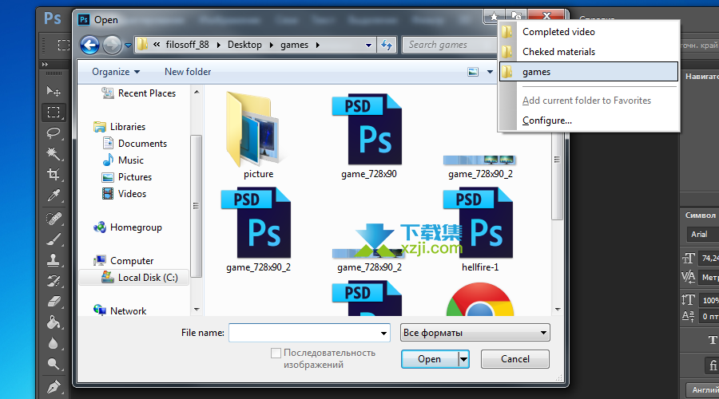
Task: Click the New folder button
Action: pyautogui.click(x=188, y=72)
